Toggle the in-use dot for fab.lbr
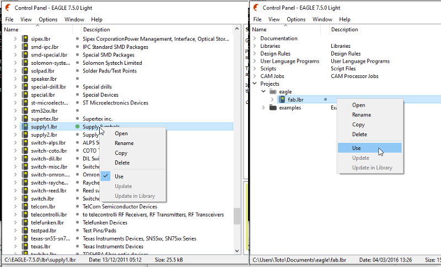Image resolution: width=441 pixels, height=267 pixels. coord(325,99)
